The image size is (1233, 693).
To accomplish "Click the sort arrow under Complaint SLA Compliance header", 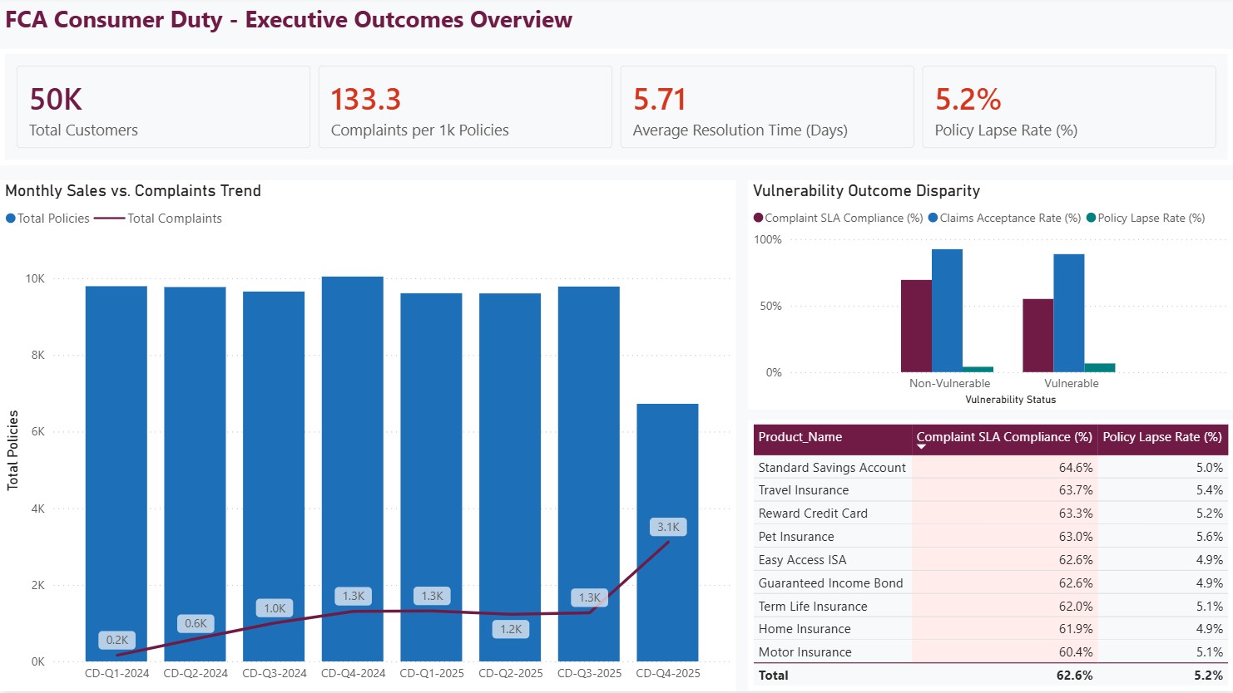I will click(921, 447).
